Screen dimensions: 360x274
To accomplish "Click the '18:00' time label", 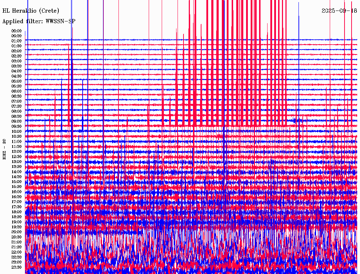I will tap(17, 212).
